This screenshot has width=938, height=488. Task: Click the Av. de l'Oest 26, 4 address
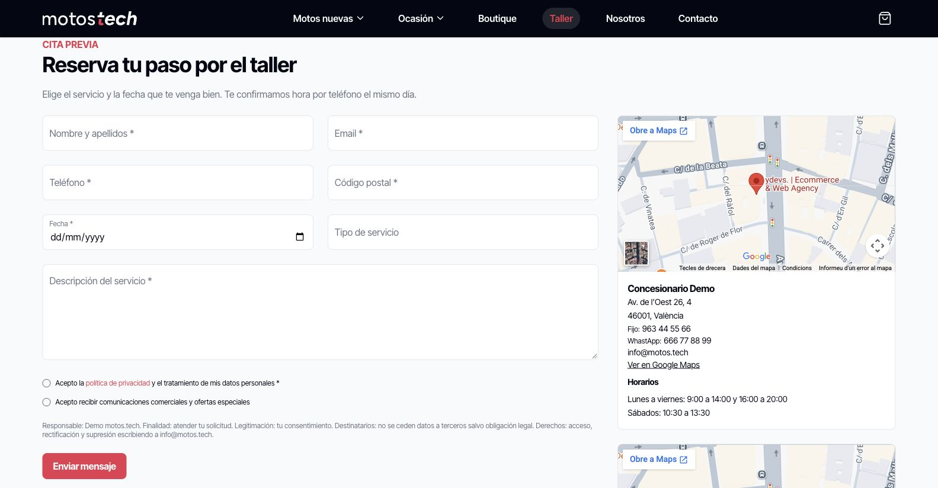click(660, 302)
